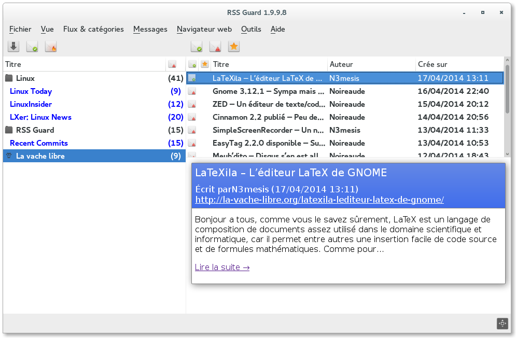
Task: Click read-status icon of the LaTeXila message
Action: pos(192,78)
